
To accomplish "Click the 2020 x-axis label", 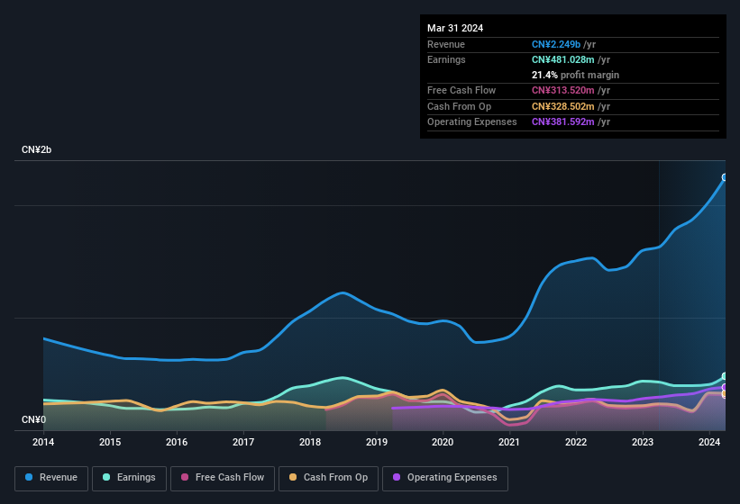I will click(443, 442).
